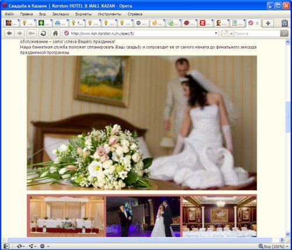Switch to the tab with blue columned-building favicon
Image resolution: width=292 pixels, height=250 pixels.
(x=60, y=23)
